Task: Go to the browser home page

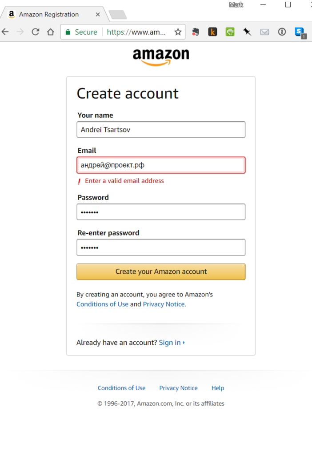Action: [51, 32]
